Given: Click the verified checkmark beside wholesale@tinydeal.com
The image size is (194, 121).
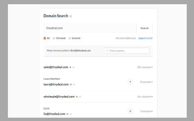Looking at the screenshot, I should point(80,97).
